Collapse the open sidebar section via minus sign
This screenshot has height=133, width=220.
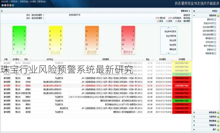click(194, 15)
